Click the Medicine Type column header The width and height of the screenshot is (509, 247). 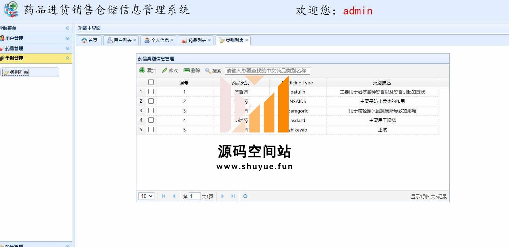click(298, 82)
